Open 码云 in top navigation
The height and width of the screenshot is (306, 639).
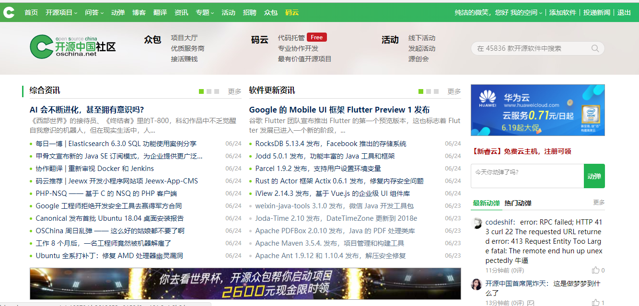[x=292, y=12]
